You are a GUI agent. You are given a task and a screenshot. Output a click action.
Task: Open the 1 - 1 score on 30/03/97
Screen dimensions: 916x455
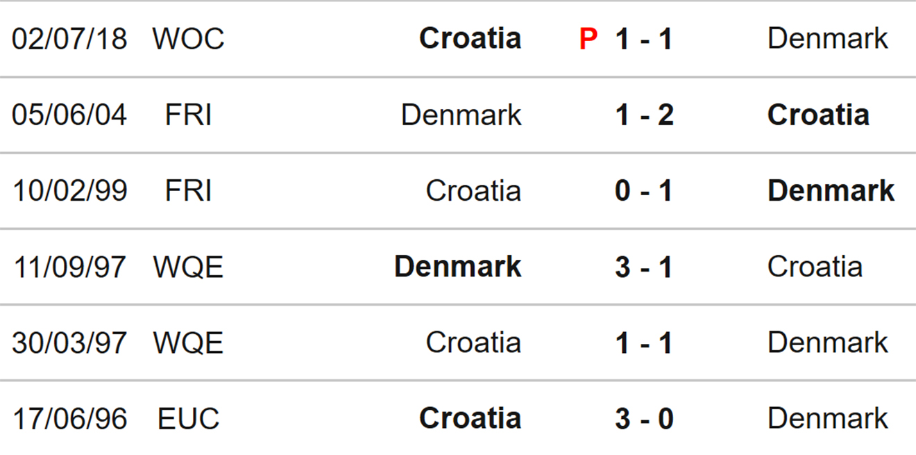[644, 343]
